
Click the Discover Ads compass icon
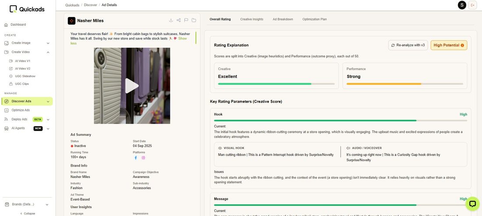click(7, 101)
